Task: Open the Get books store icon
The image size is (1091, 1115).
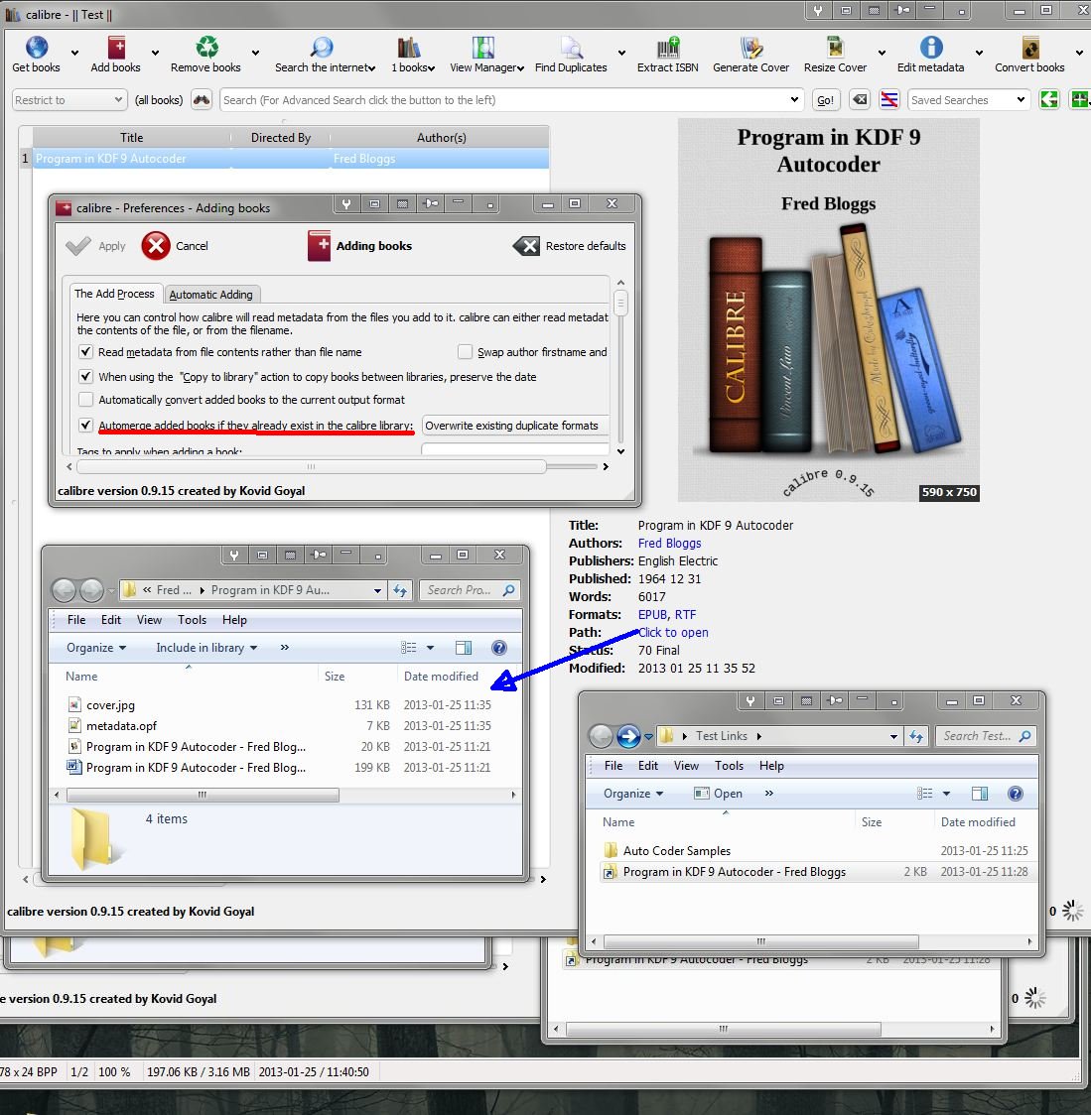Action: (37, 48)
